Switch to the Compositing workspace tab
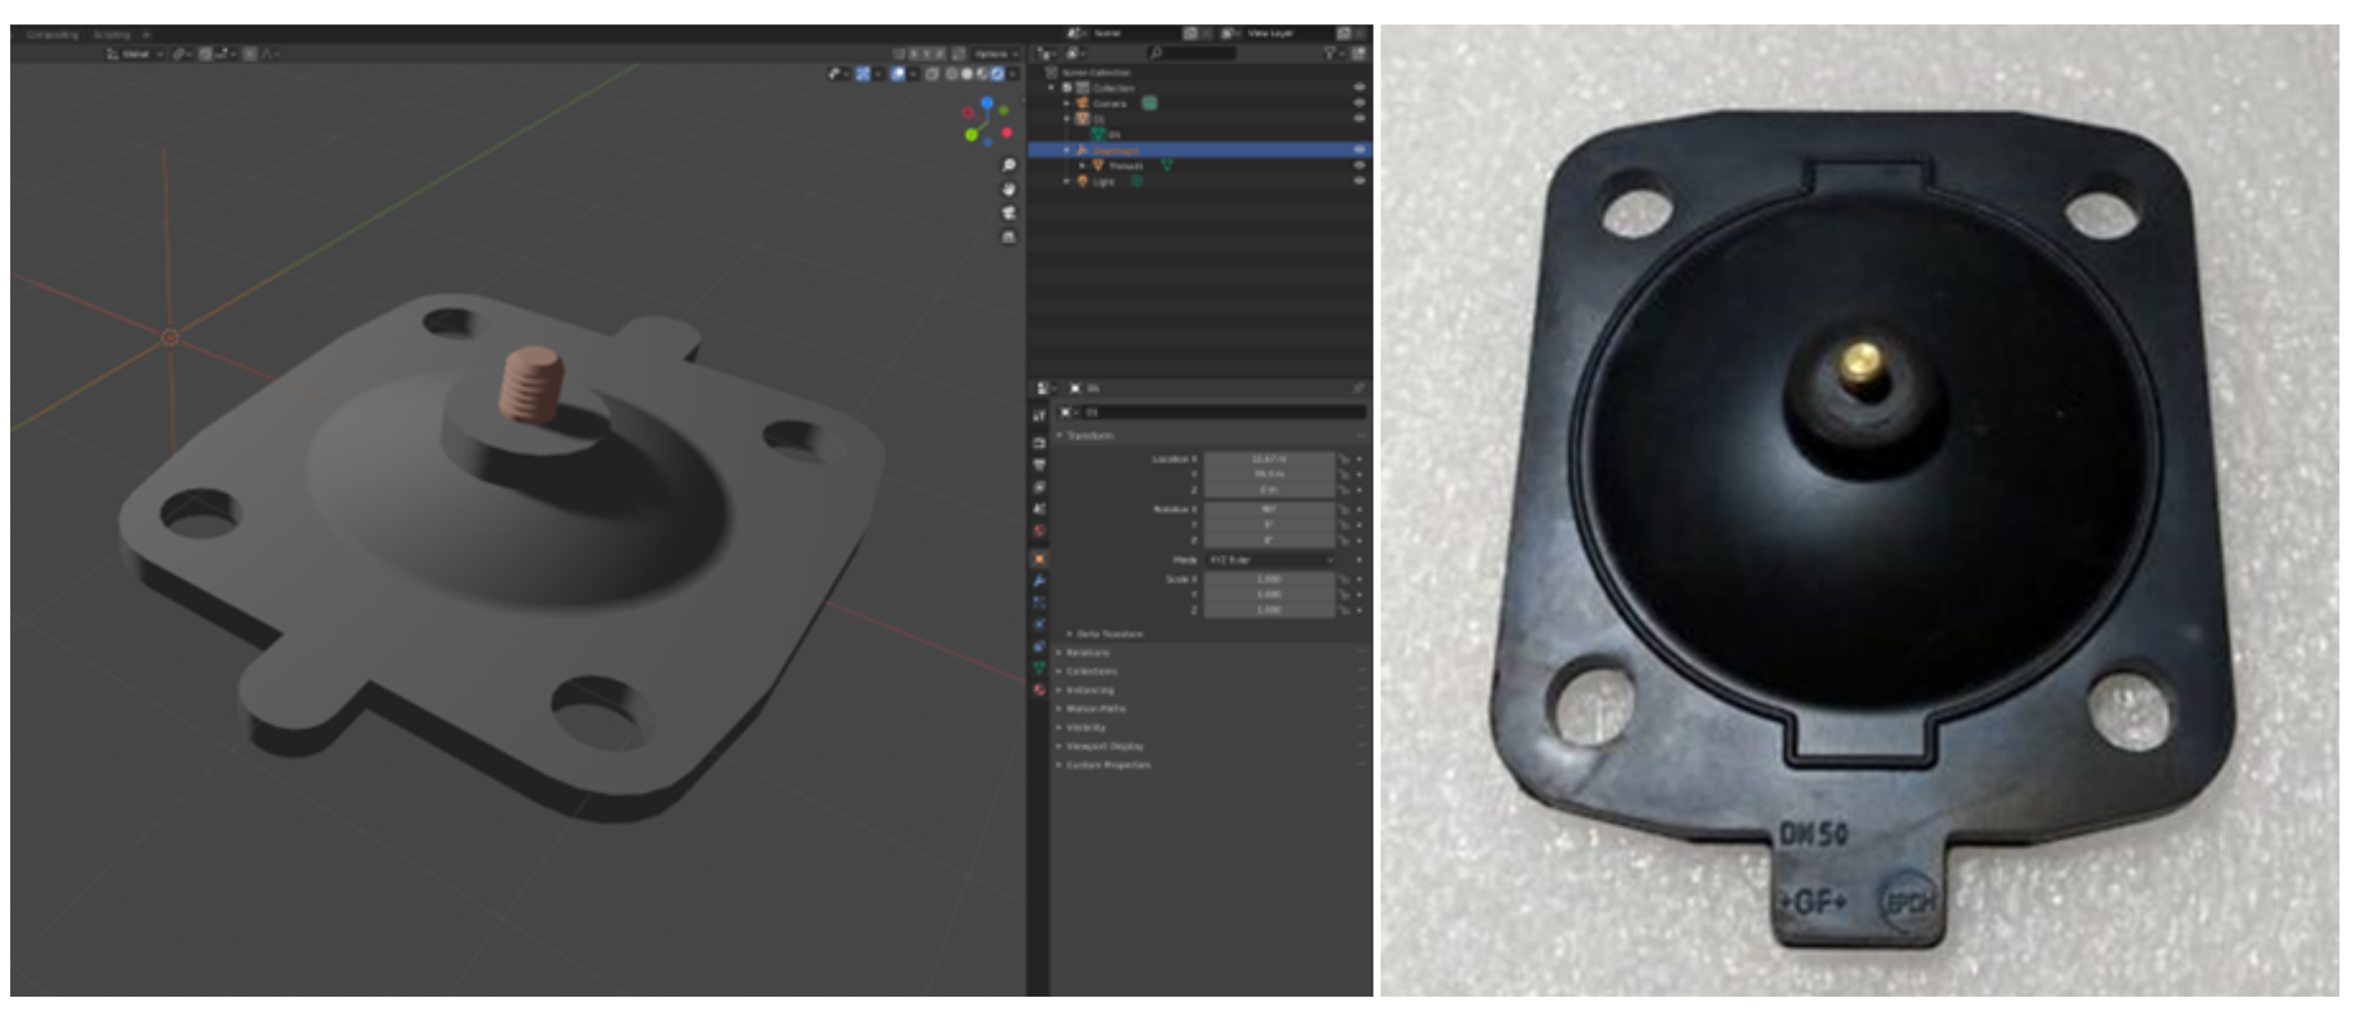This screenshot has height=1018, width=2360. pyautogui.click(x=52, y=35)
